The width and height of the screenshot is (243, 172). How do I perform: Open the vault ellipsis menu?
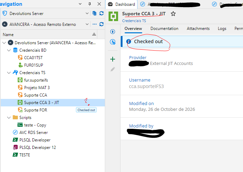[x=95, y=24]
